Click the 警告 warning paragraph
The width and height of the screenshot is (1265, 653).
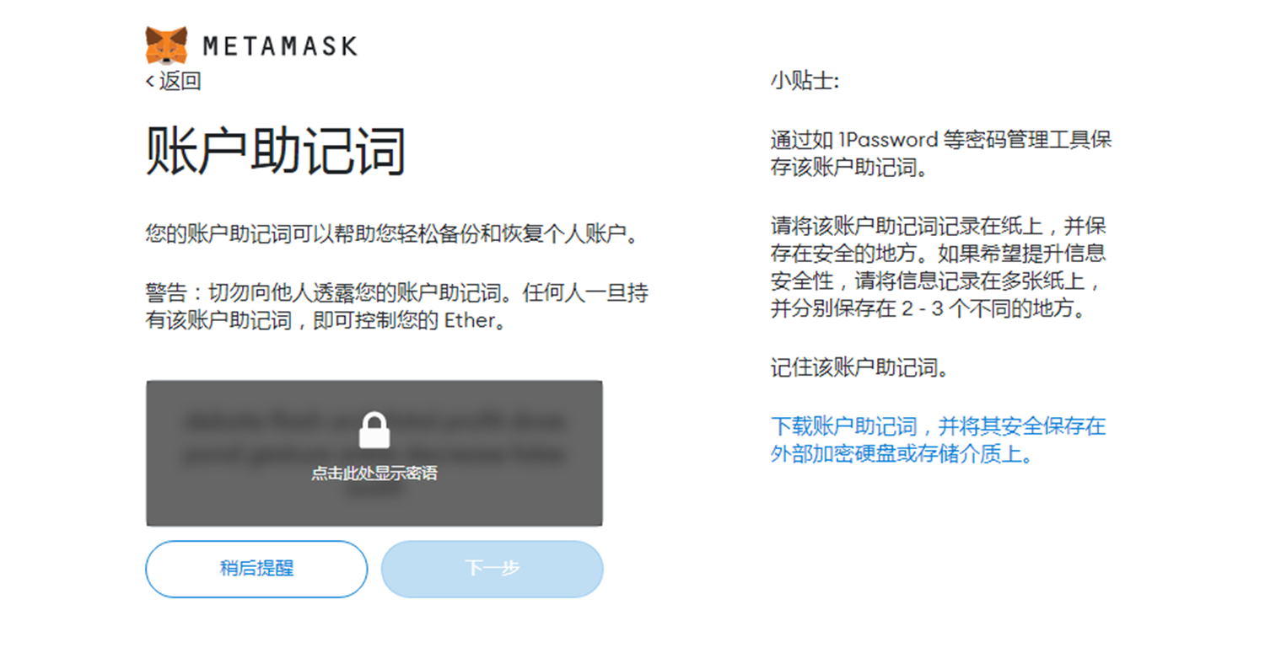tap(396, 308)
